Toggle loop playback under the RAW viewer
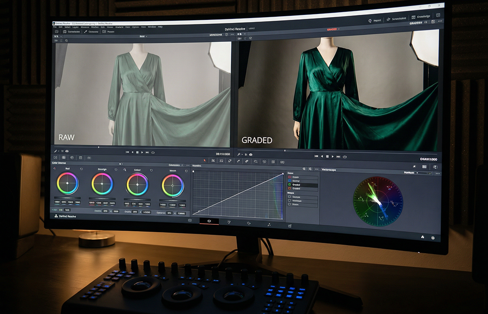Image resolution: width=488 pixels, height=314 pixels. coord(153,153)
